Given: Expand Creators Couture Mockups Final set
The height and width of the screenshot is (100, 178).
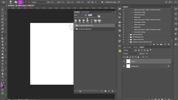Looking at the screenshot, I should point(128,42).
